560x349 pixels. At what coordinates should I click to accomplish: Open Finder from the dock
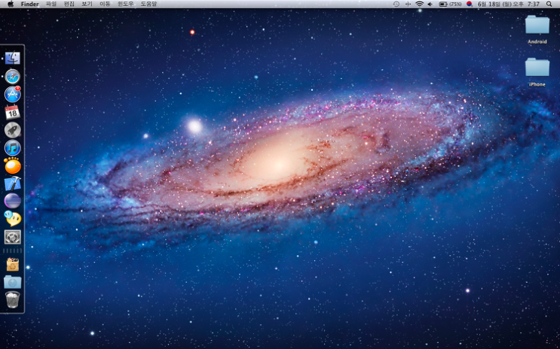click(13, 58)
